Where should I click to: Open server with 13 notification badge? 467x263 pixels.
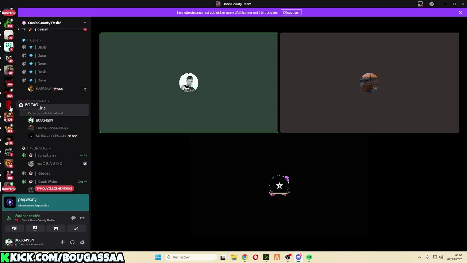click(x=9, y=163)
